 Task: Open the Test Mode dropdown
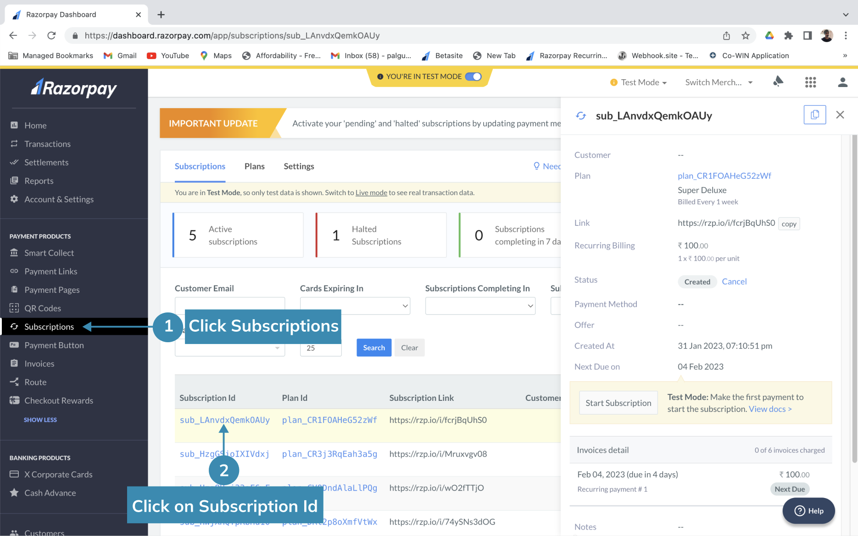[x=639, y=82]
